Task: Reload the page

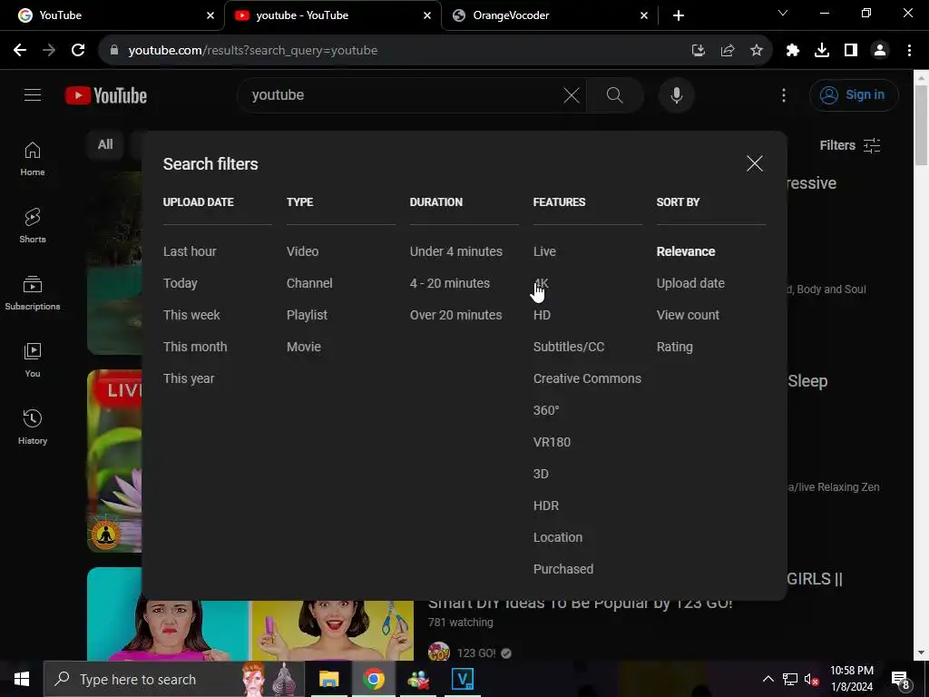Action: 78,50
